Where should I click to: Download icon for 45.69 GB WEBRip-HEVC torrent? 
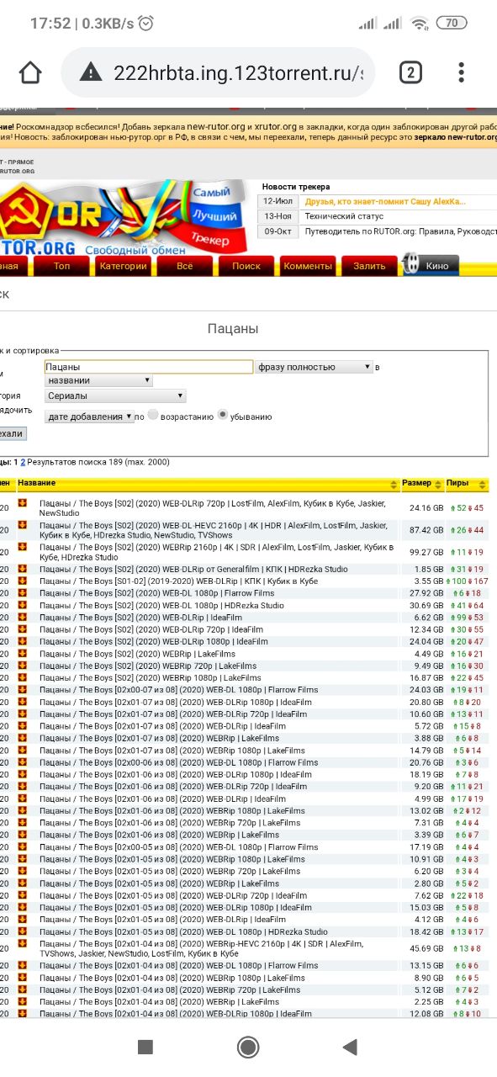(x=23, y=943)
